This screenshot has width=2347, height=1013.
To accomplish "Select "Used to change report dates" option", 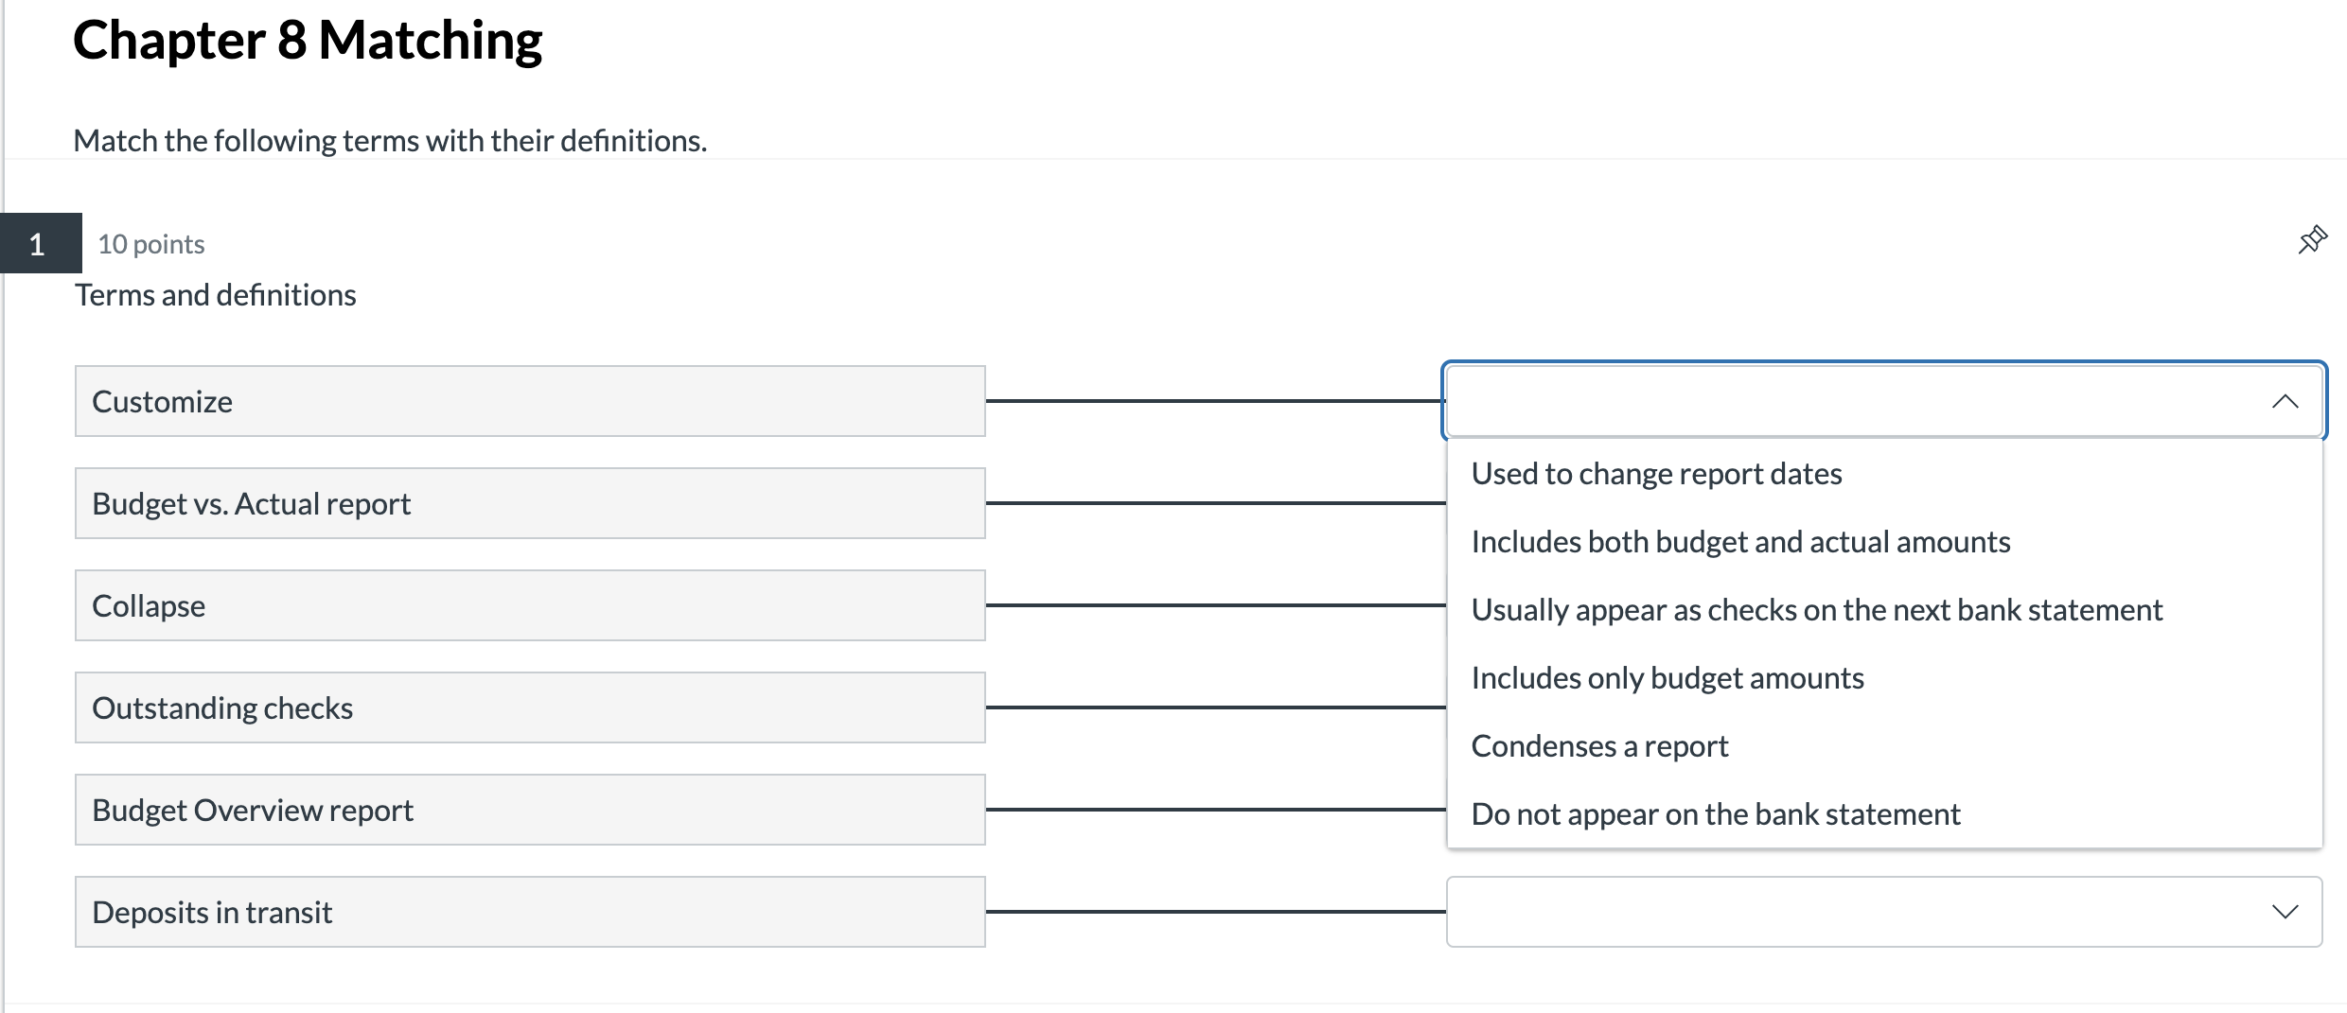I will [1656, 473].
